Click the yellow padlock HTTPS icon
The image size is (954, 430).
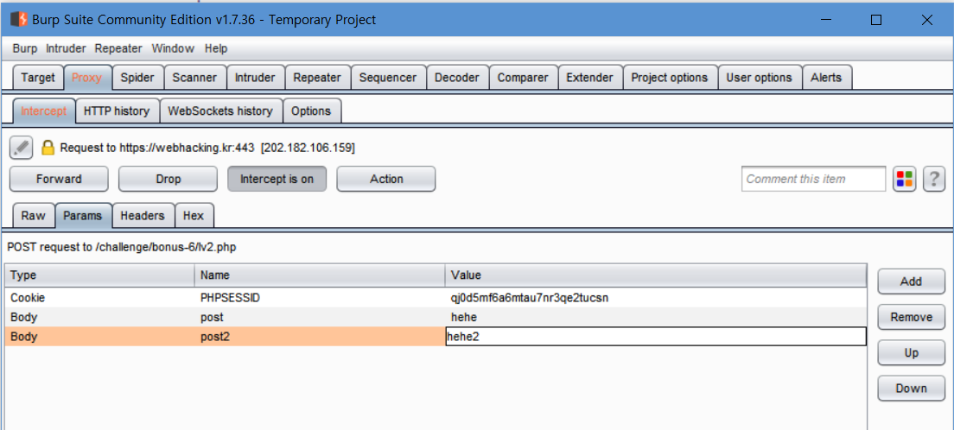[x=48, y=147]
